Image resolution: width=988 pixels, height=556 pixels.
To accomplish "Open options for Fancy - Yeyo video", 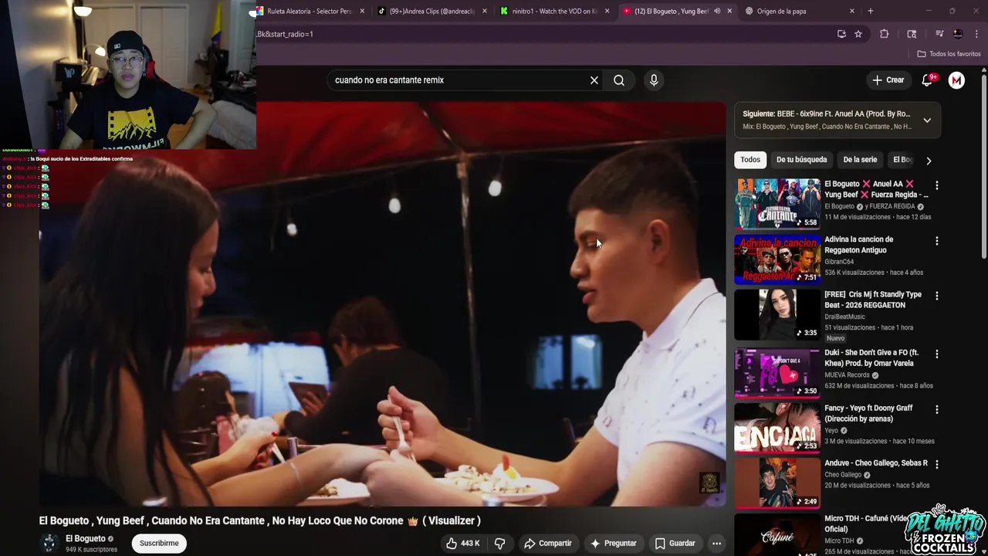I will (936, 409).
